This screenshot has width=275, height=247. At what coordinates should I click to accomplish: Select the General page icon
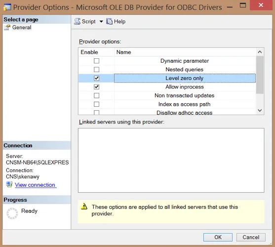point(7,27)
